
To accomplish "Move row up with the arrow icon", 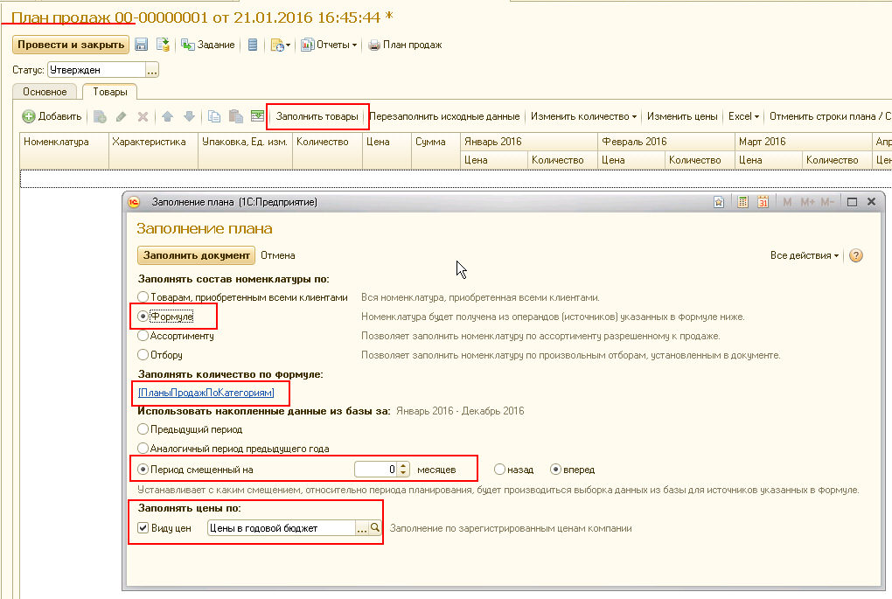I will tap(167, 116).
